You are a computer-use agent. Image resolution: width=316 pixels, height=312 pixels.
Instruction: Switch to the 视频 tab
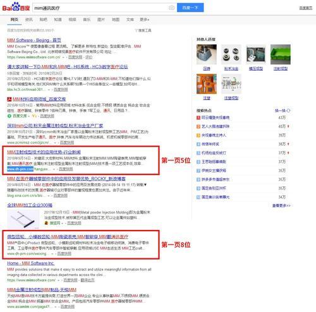(x=72, y=20)
